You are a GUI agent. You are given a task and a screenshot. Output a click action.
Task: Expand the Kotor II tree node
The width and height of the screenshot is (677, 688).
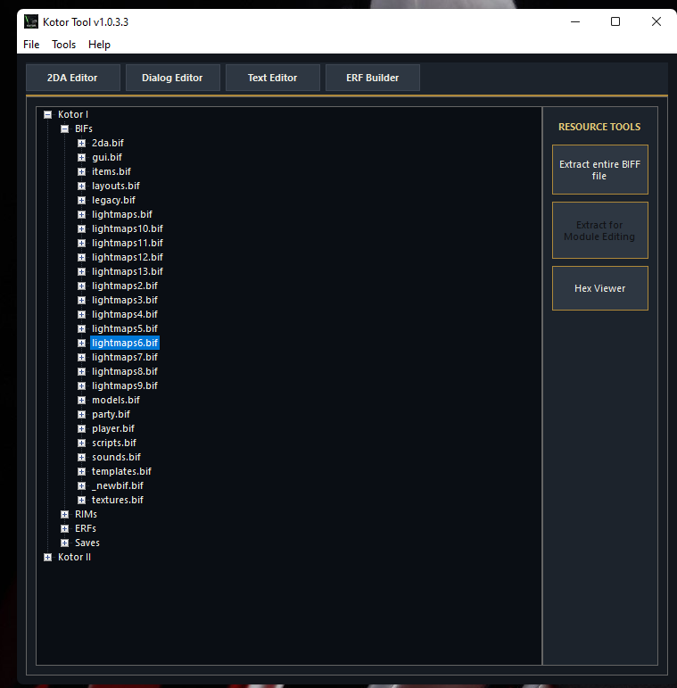[x=48, y=557]
